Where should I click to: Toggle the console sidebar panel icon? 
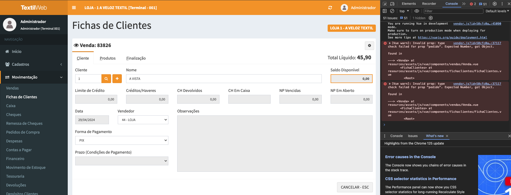click(385, 11)
